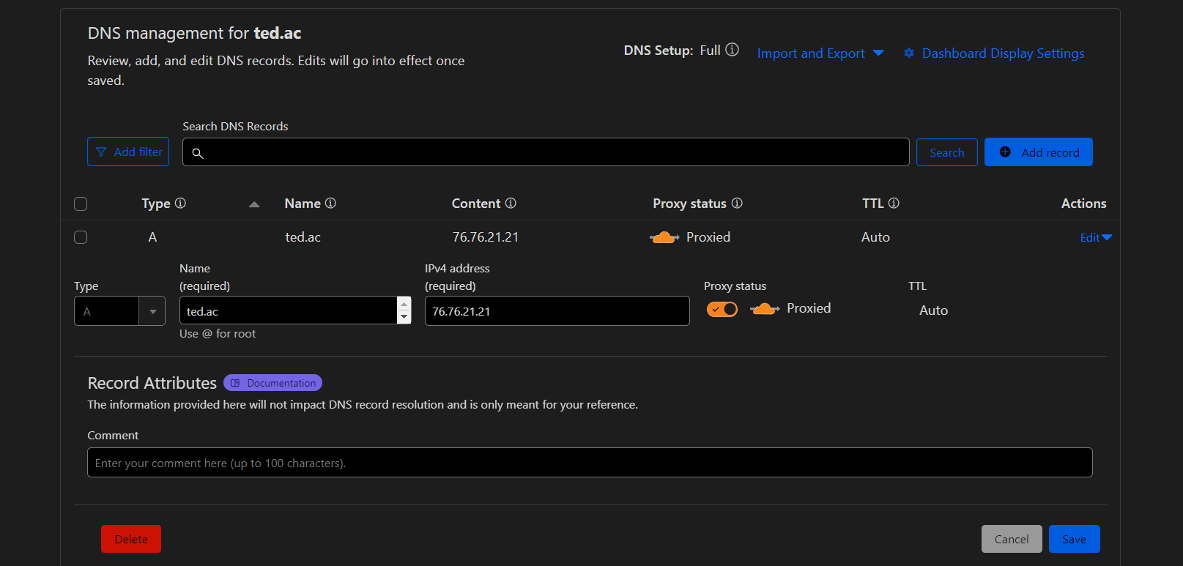Toggle the select-all records checkbox
This screenshot has height=566, width=1183.
coord(81,204)
